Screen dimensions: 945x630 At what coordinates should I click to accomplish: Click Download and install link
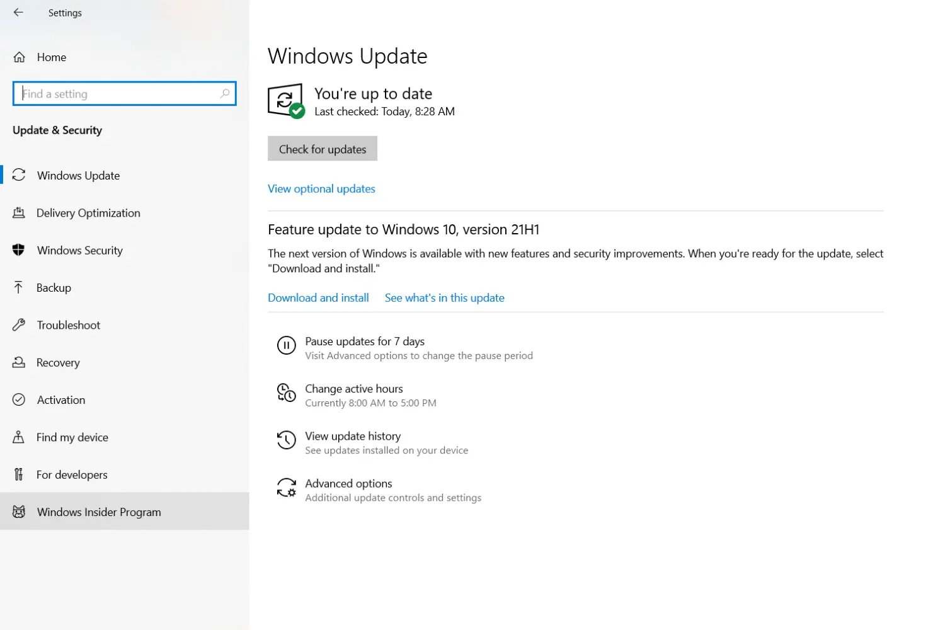[x=318, y=297]
